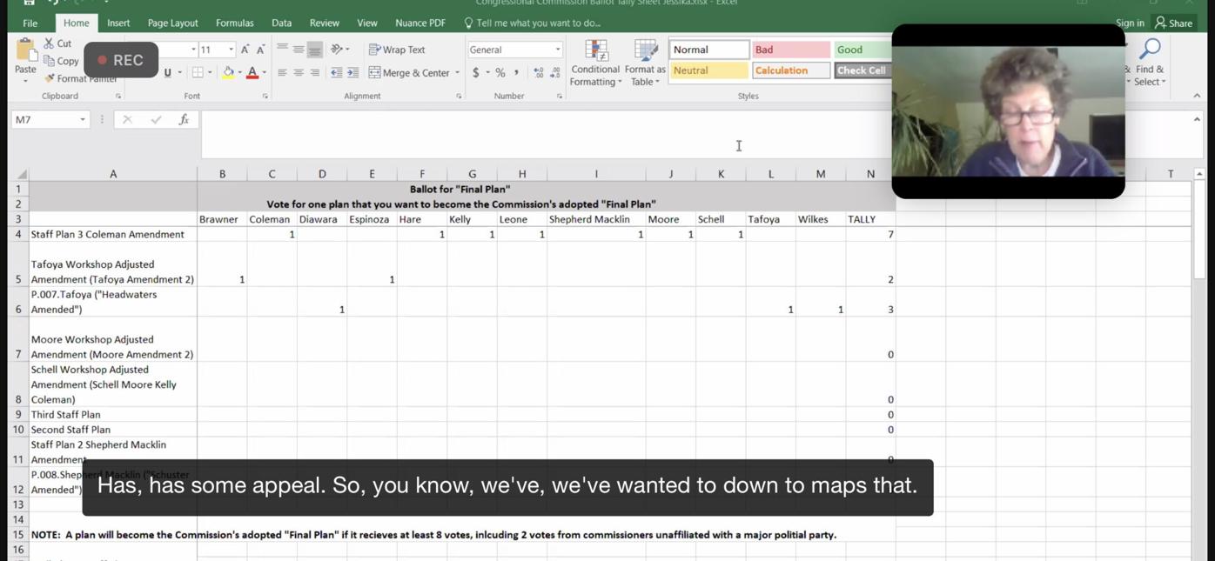Expand the font size dropdown
The height and width of the screenshot is (561, 1215).
coord(231,50)
